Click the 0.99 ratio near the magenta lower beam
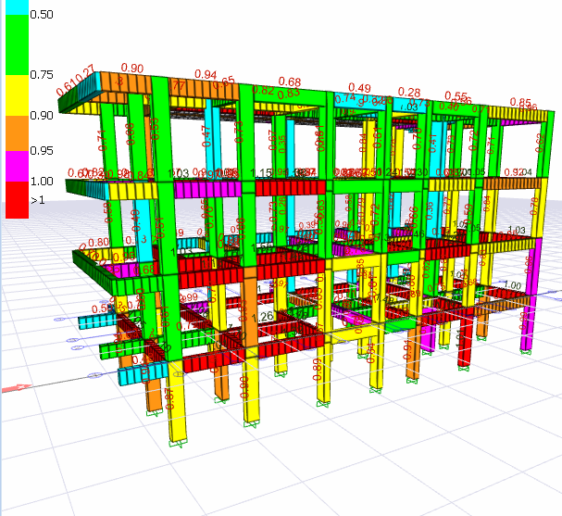The width and height of the screenshot is (562, 516). point(190,296)
